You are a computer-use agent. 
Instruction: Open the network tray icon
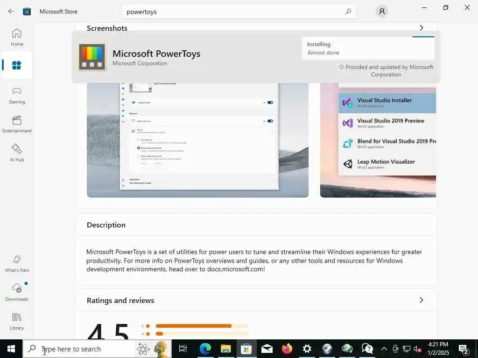click(x=407, y=349)
